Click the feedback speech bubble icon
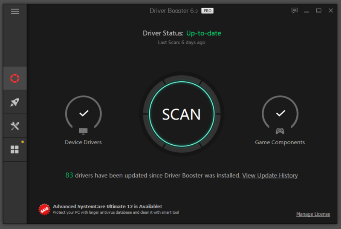This screenshot has height=229, width=341. [295, 11]
